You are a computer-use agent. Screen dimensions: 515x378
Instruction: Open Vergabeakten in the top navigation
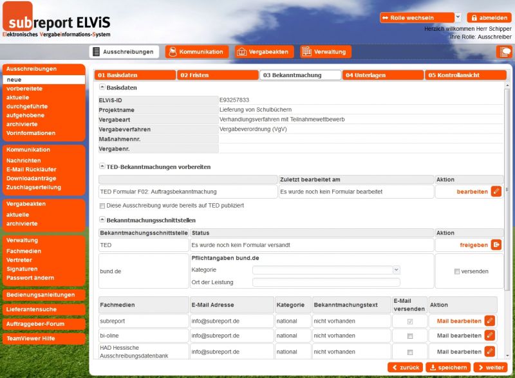pyautogui.click(x=264, y=51)
